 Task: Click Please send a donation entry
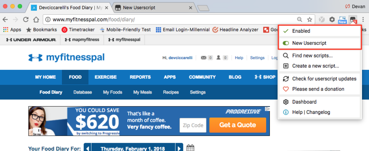click(x=319, y=89)
